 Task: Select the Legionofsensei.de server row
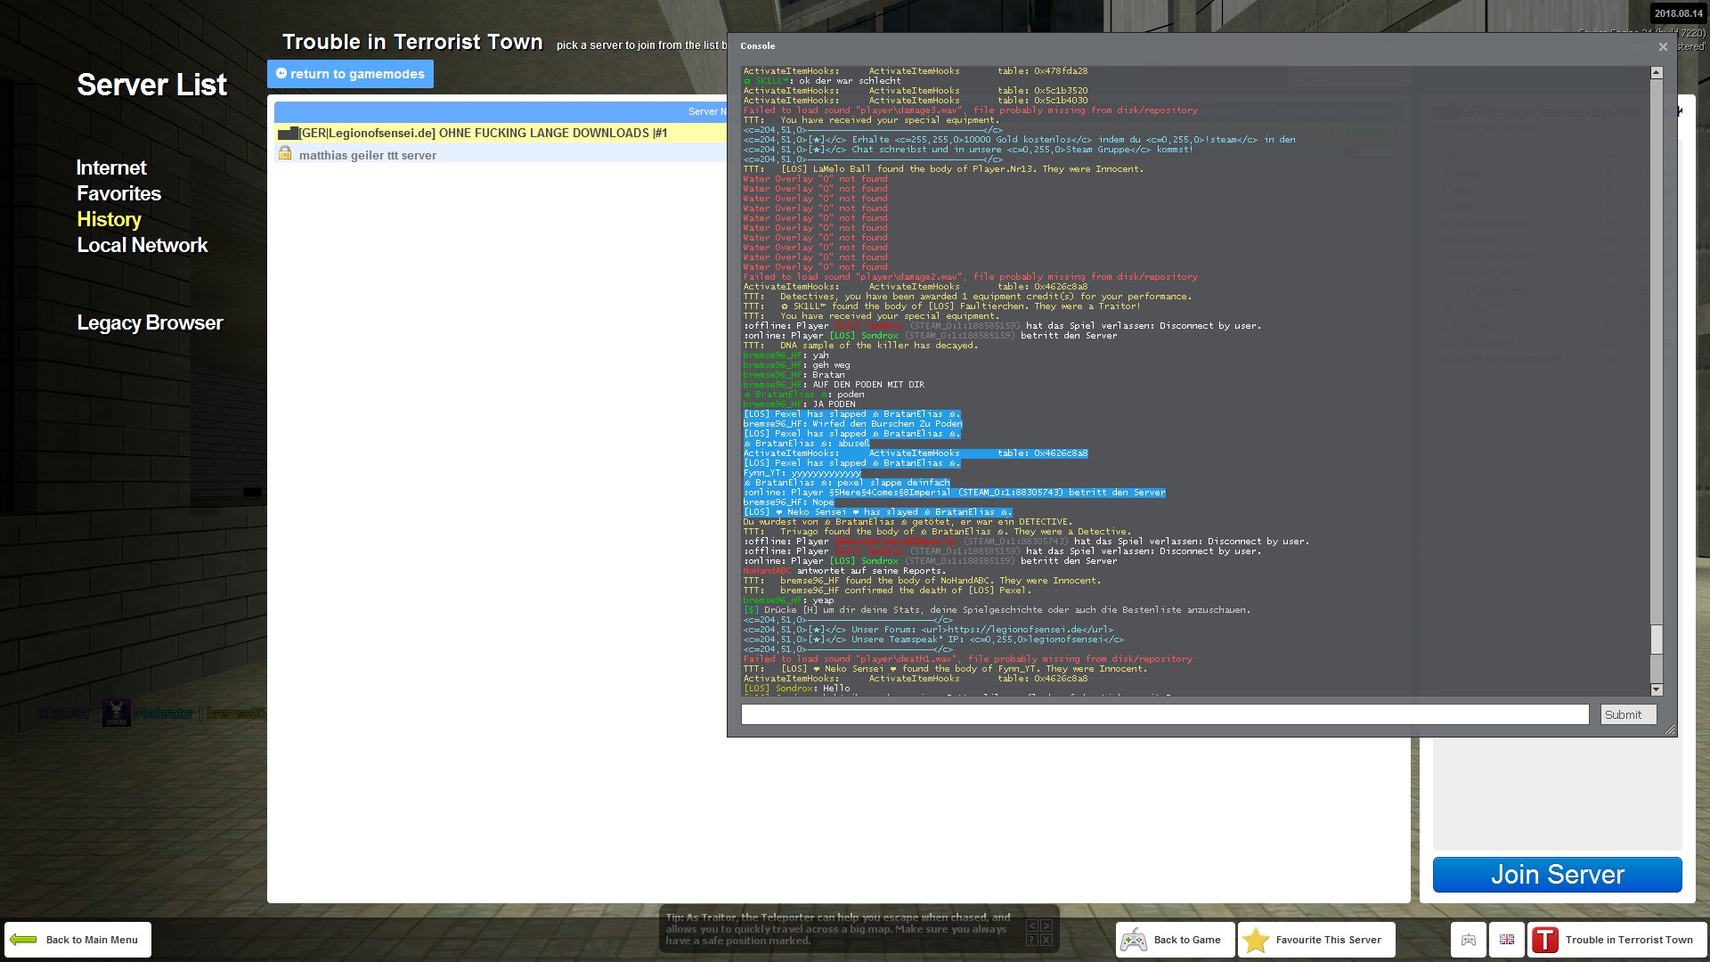click(x=501, y=133)
